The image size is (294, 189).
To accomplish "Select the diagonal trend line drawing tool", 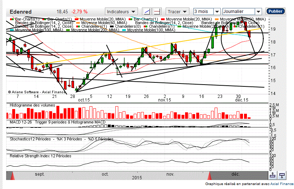I will click(147, 12).
